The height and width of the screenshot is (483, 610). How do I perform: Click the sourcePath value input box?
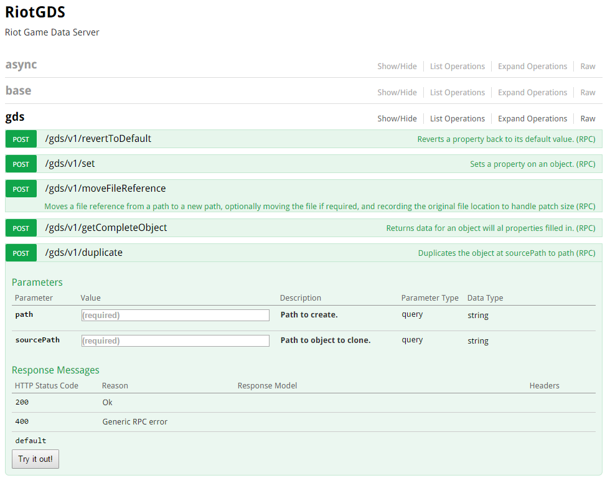[x=176, y=341]
